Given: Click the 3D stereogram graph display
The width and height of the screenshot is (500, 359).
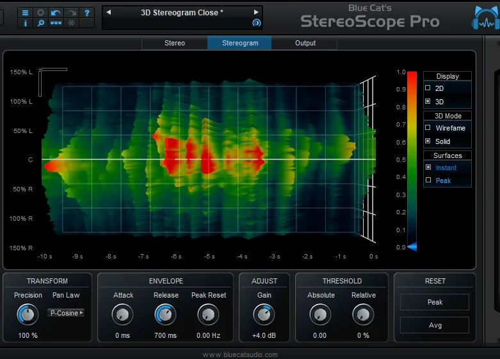Looking at the screenshot, I should coord(209,159).
